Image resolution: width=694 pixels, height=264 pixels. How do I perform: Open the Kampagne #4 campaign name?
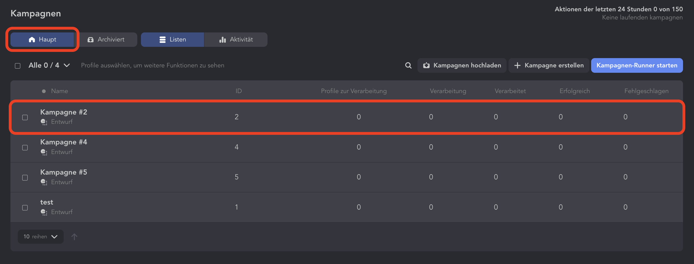(x=64, y=142)
